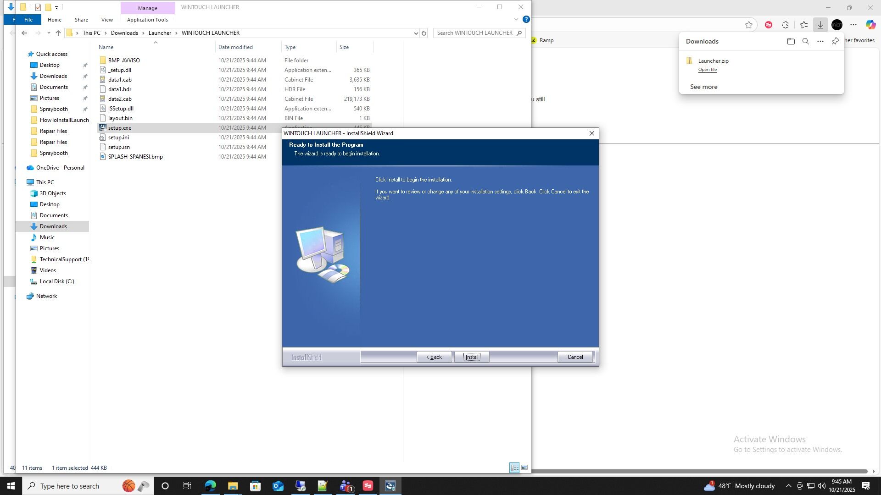
Task: Click Open file link under Launcher.zip
Action: click(707, 70)
